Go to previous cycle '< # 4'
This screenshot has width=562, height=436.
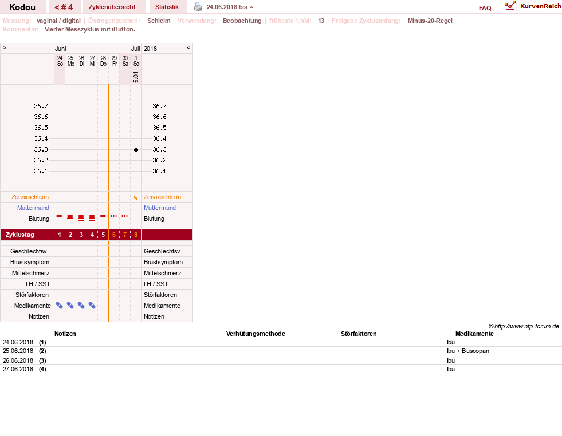point(64,7)
